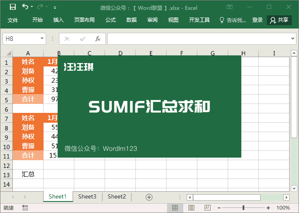This screenshot has width=299, height=213.
Task: Click the zoom slider handle
Action: 243,208
